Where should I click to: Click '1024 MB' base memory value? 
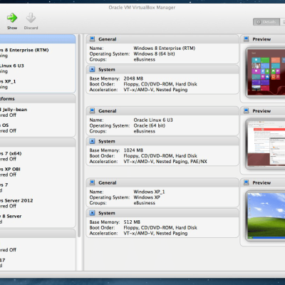[133, 150]
